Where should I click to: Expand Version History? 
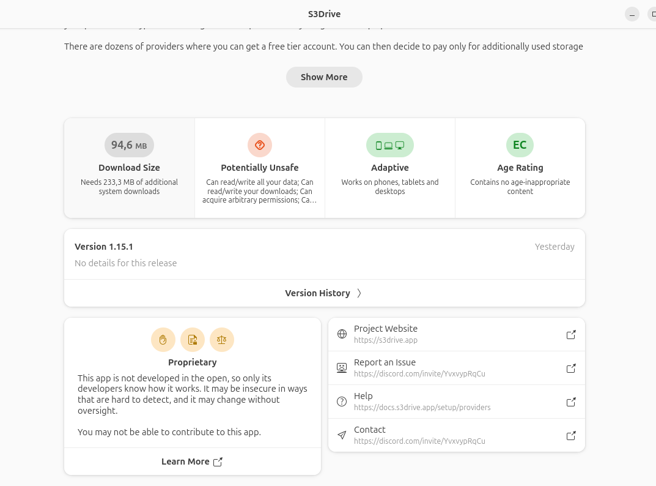click(324, 293)
